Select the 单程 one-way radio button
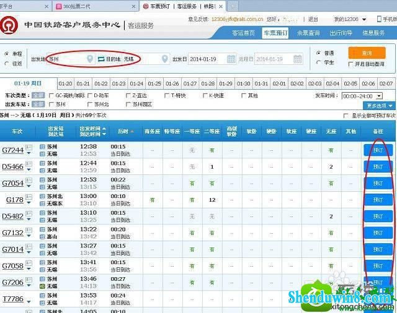Image resolution: width=397 pixels, height=313 pixels. 7,54
